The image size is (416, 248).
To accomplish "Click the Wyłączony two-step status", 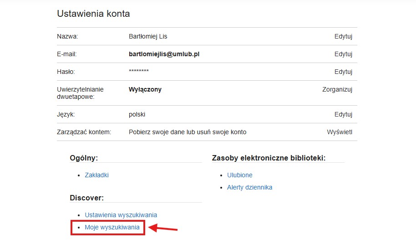I will (x=145, y=89).
